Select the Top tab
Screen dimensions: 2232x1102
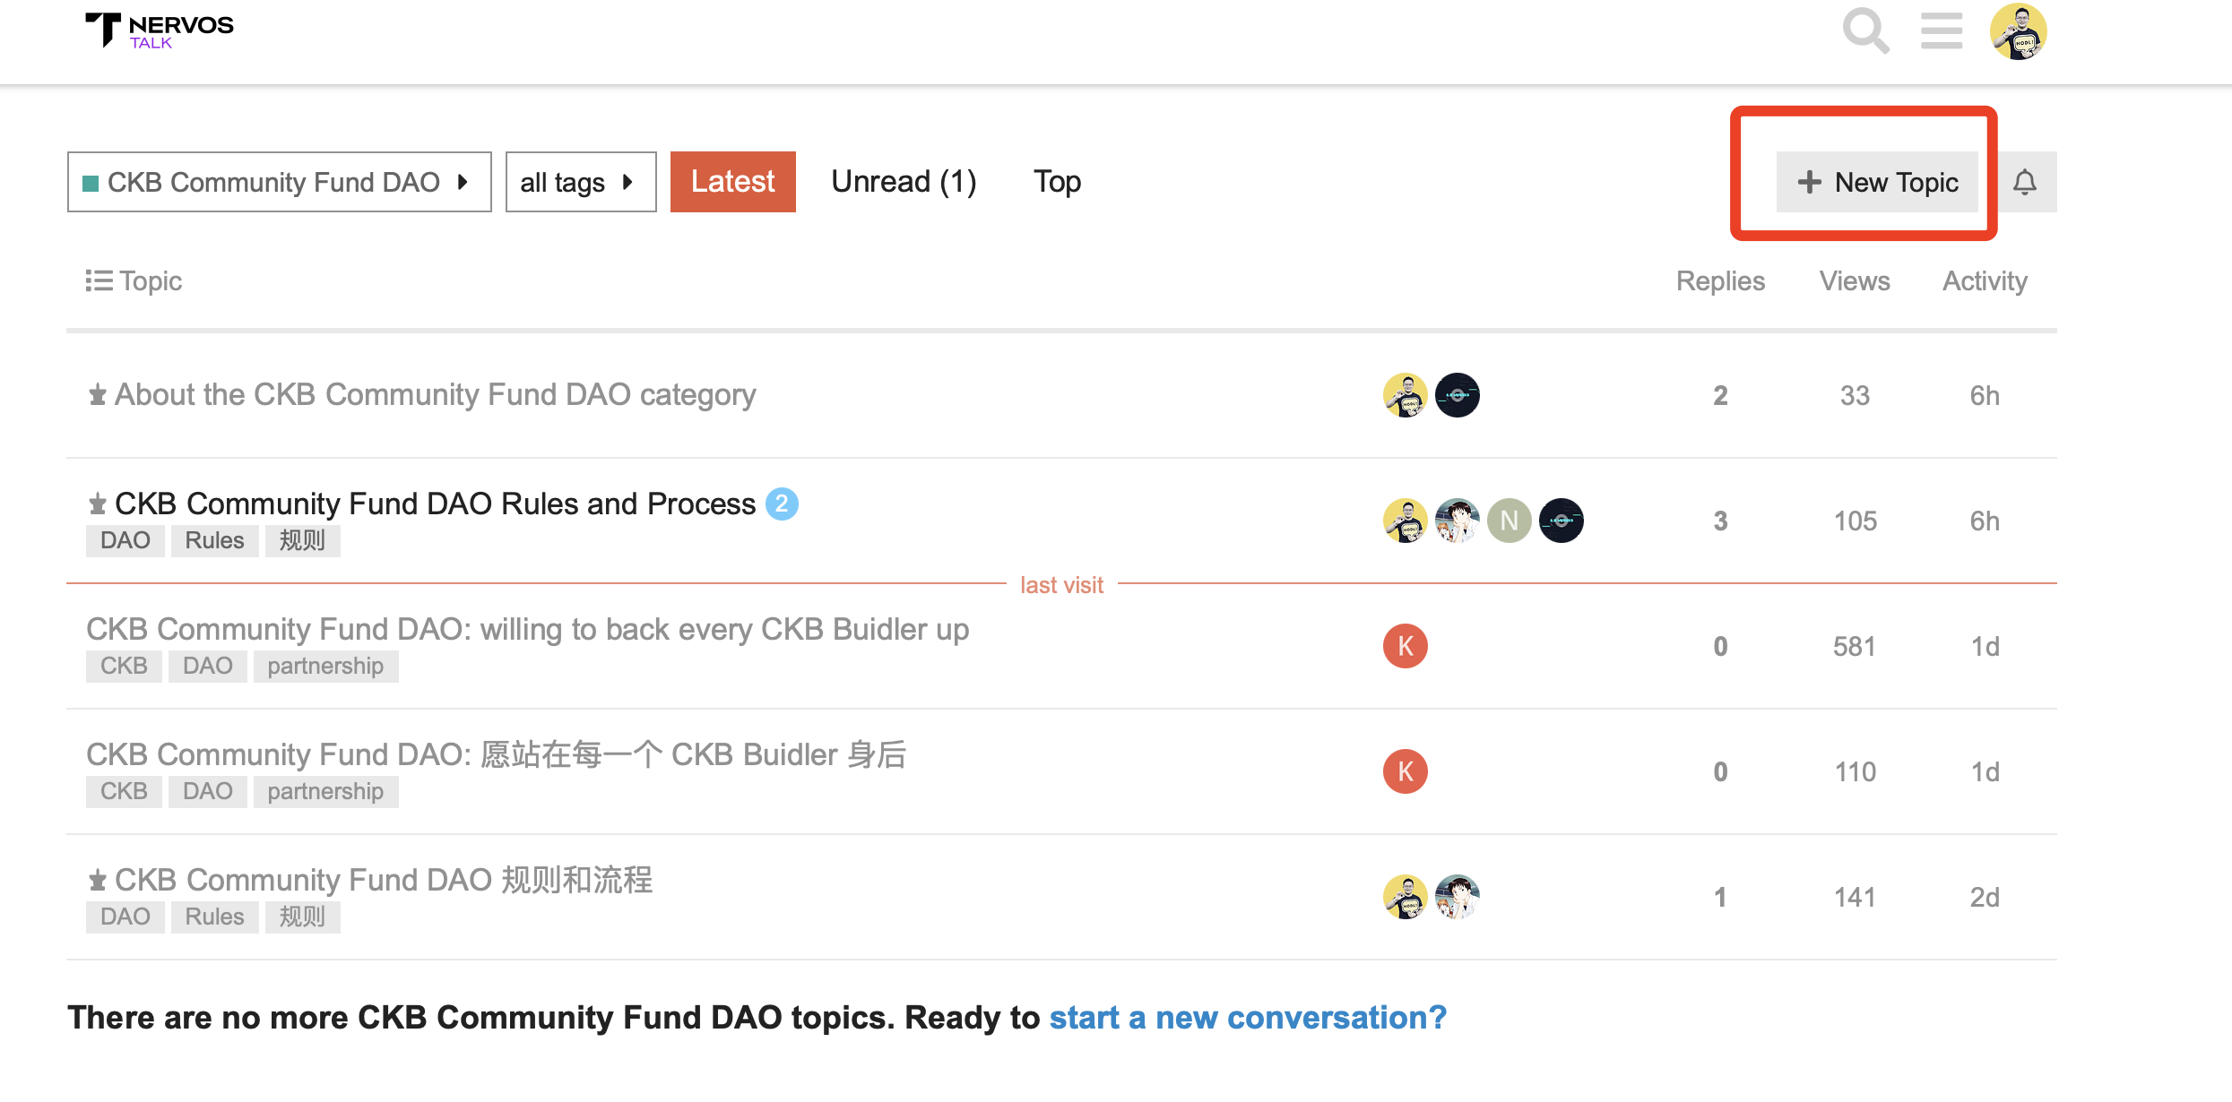pos(1057,182)
